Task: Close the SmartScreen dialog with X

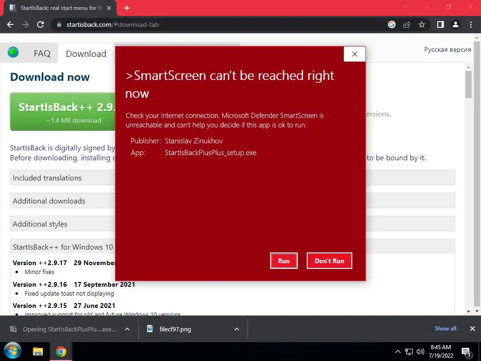Action: [355, 54]
